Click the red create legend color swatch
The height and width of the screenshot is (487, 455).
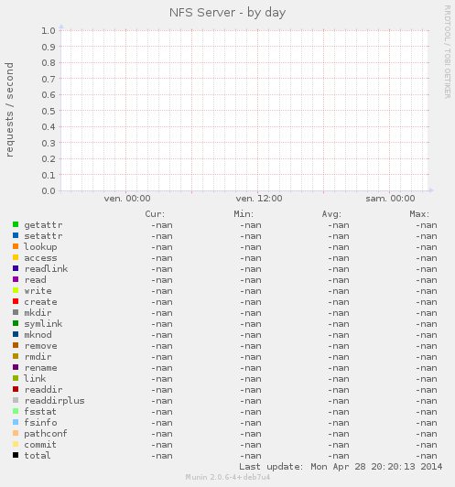pos(16,301)
